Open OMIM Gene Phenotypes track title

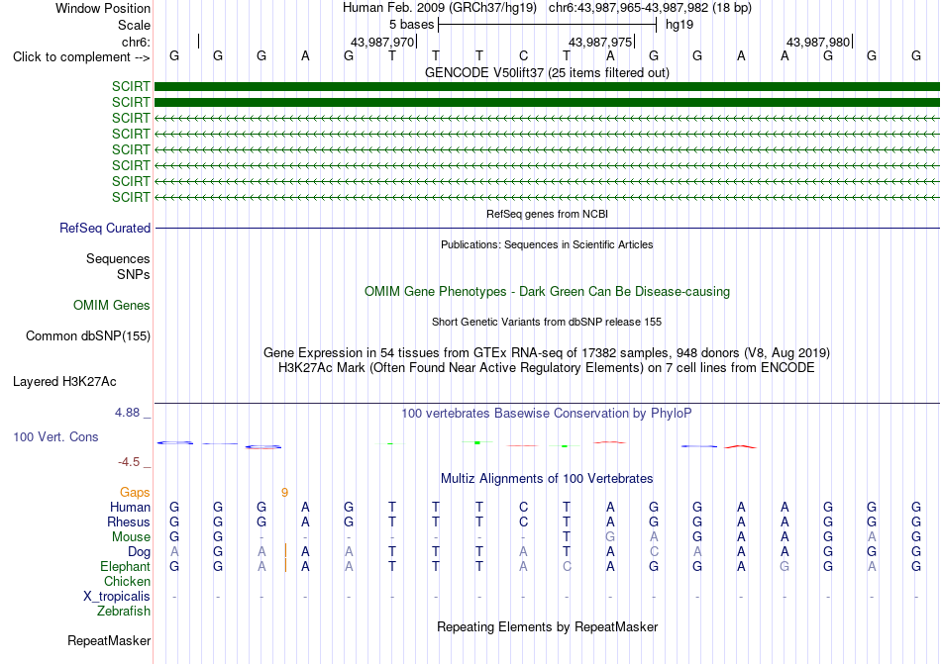547,291
